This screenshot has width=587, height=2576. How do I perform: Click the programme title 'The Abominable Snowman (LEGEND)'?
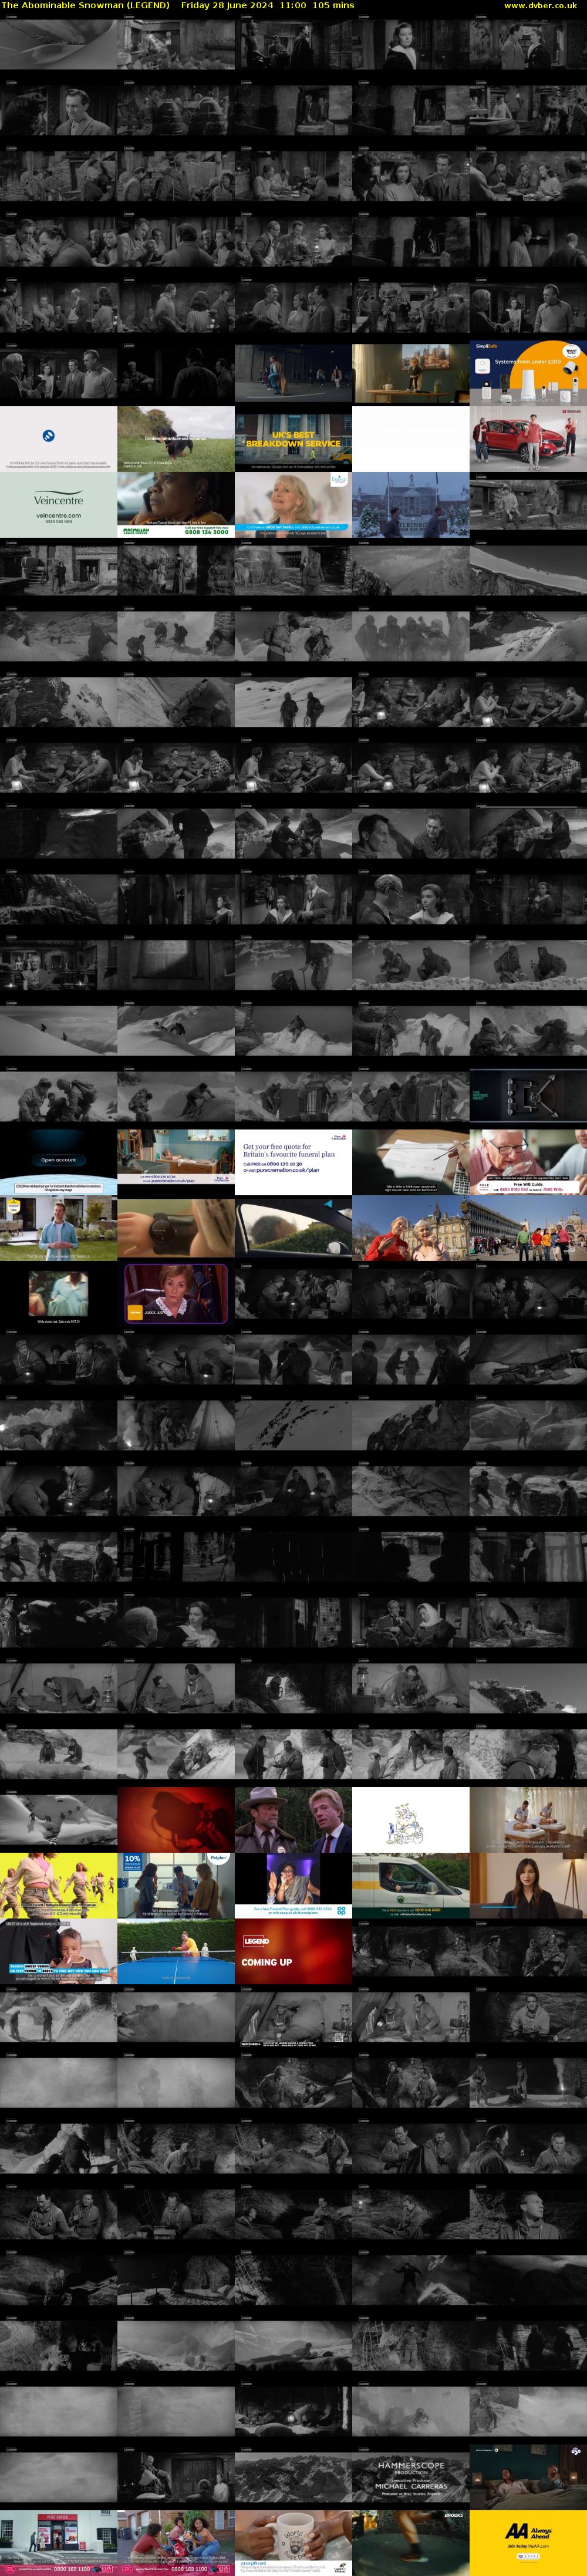[x=85, y=5]
